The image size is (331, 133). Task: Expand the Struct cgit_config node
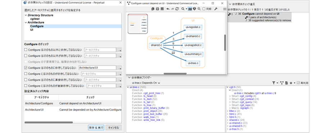coord(230,96)
